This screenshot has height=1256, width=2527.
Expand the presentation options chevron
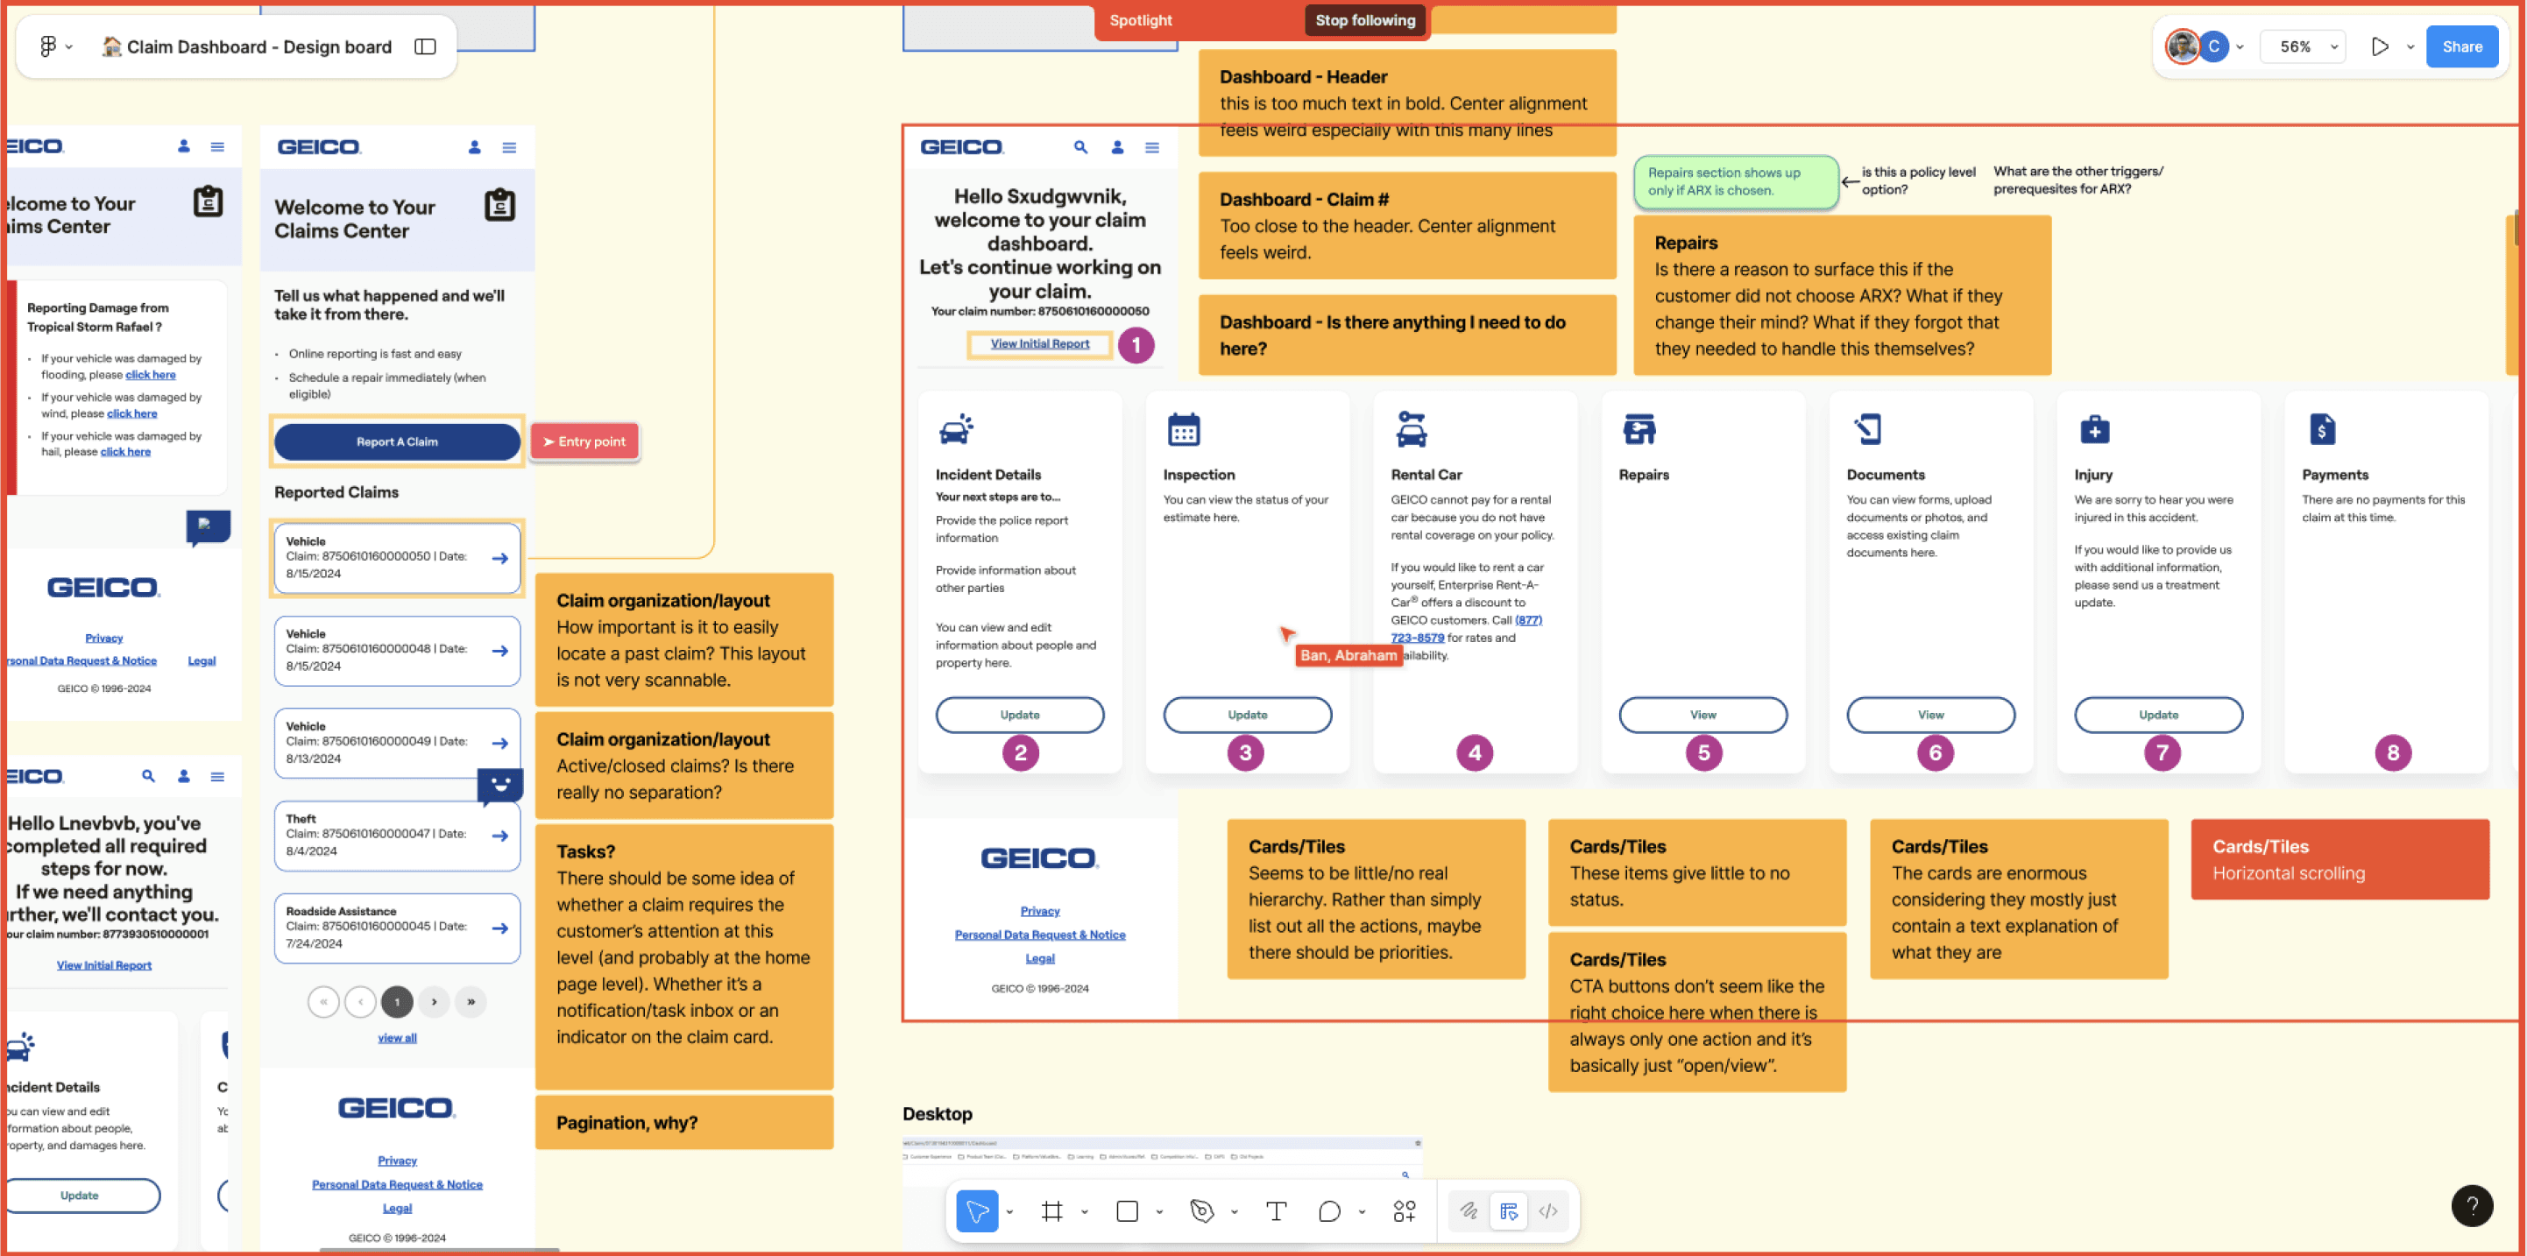(x=2410, y=47)
